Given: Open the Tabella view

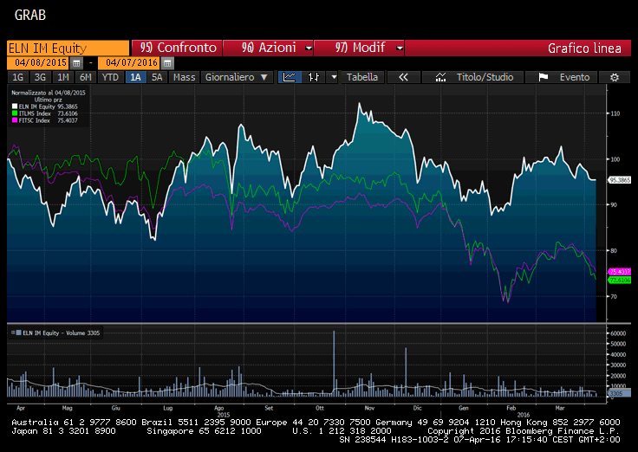Looking at the screenshot, I should pyautogui.click(x=361, y=77).
